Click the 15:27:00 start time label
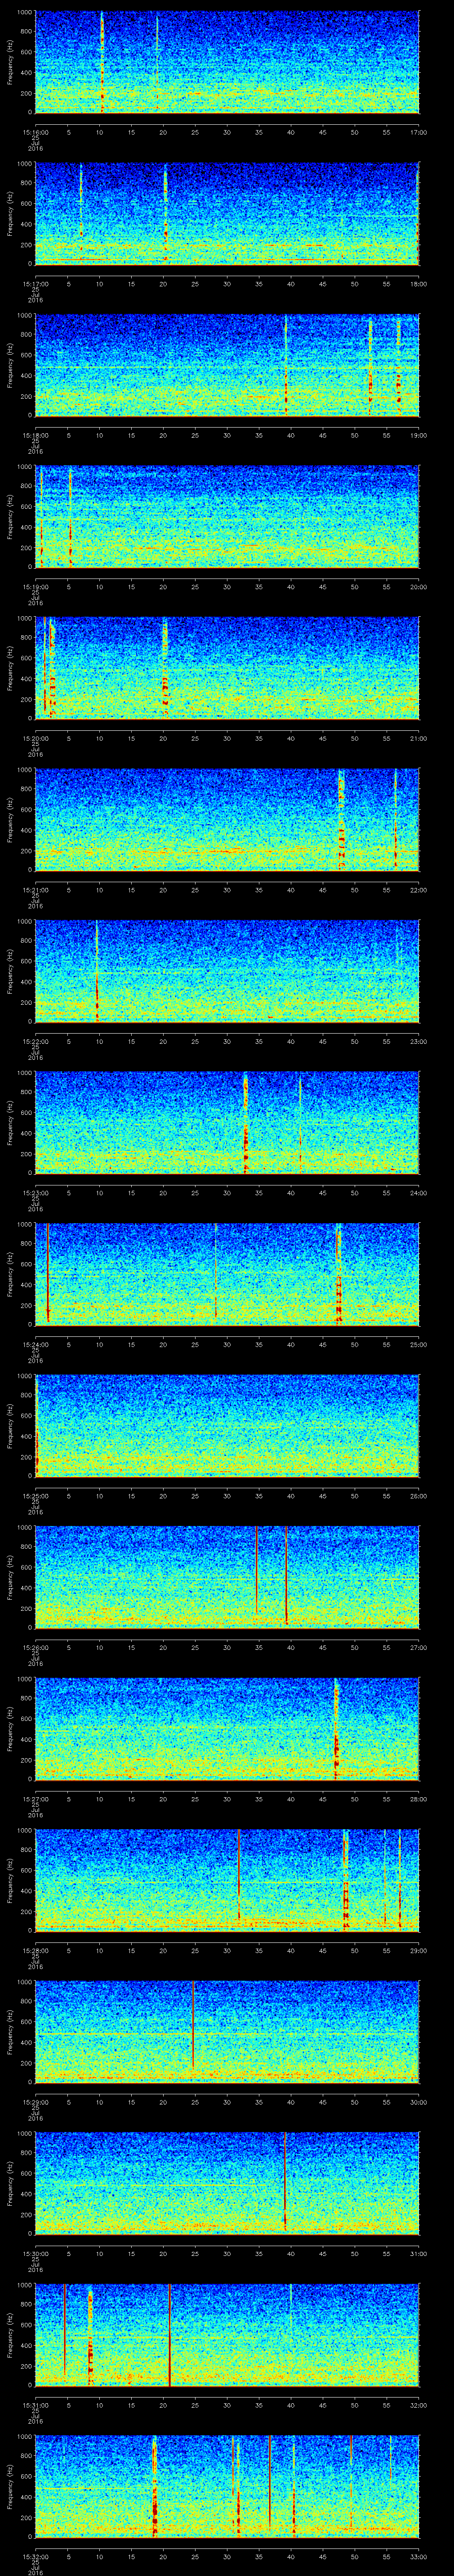The image size is (454, 2576). (x=36, y=1799)
